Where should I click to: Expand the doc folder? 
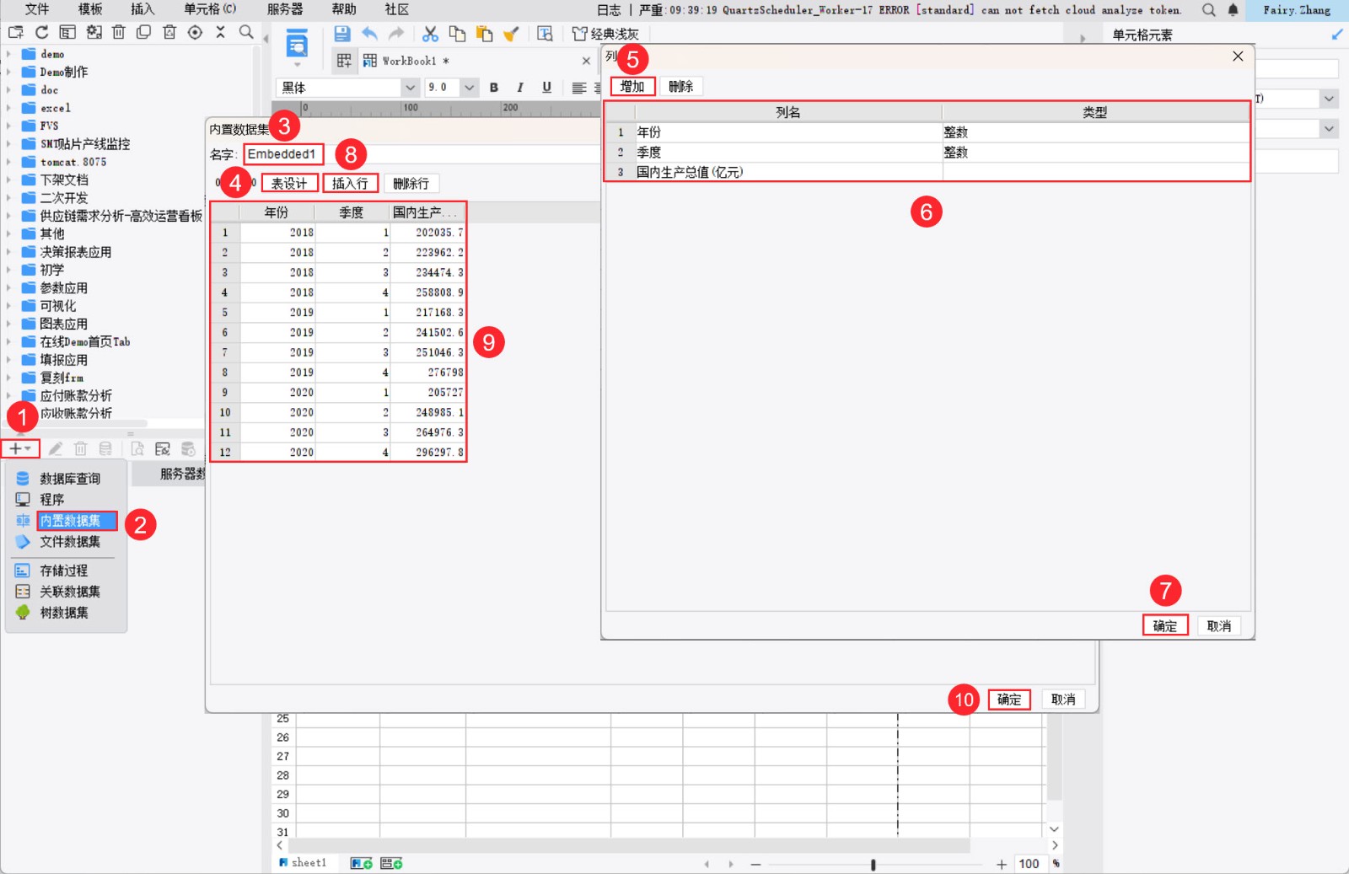point(8,90)
